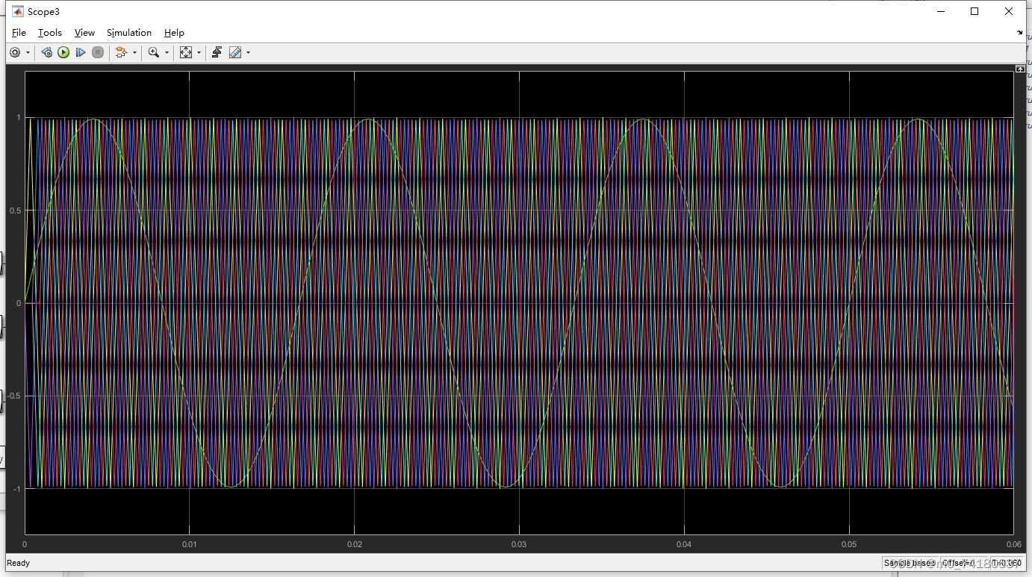Open the Cursor Measurements ruler icon
The width and height of the screenshot is (1032, 577).
[235, 52]
